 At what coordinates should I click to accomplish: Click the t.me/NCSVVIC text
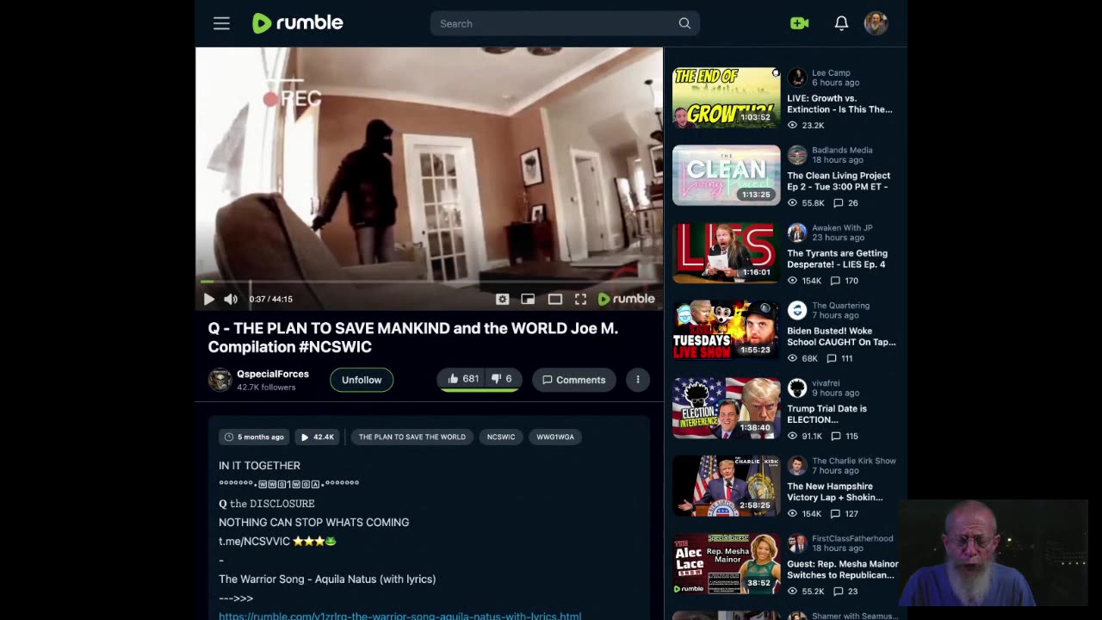pyautogui.click(x=254, y=541)
